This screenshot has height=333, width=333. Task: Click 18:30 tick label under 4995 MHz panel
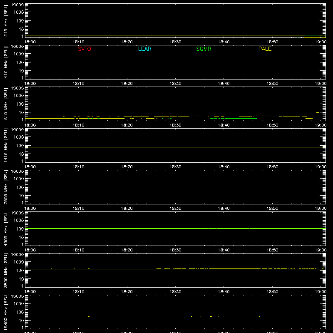pyautogui.click(x=175, y=250)
